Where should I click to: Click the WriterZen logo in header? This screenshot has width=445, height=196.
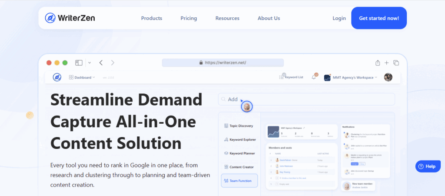70,18
